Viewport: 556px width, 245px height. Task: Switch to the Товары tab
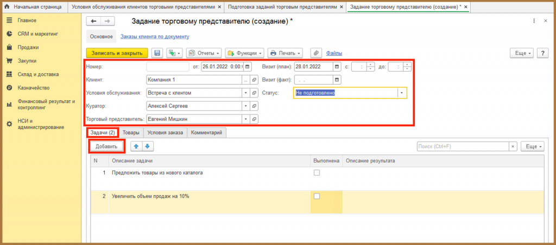point(131,133)
